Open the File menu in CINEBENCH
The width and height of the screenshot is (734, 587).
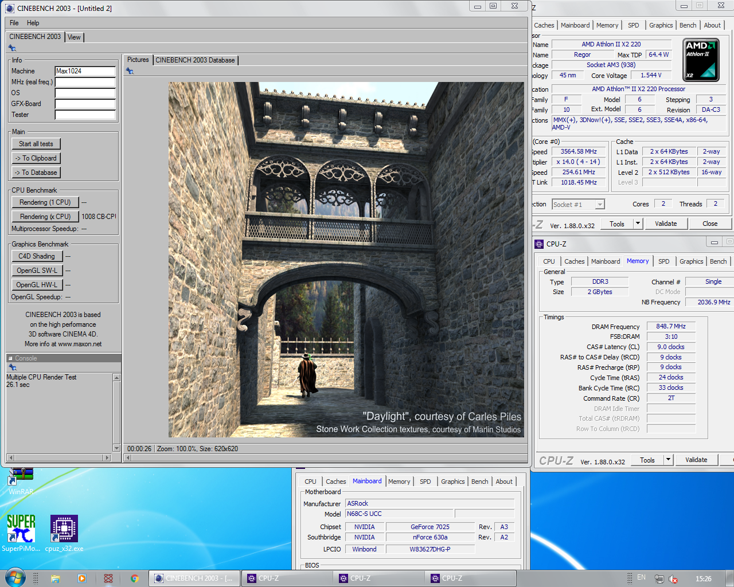[x=14, y=23]
